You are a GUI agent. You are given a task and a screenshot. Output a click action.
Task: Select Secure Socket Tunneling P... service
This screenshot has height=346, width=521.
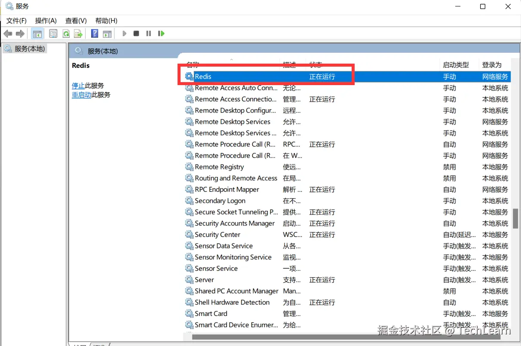pyautogui.click(x=236, y=212)
